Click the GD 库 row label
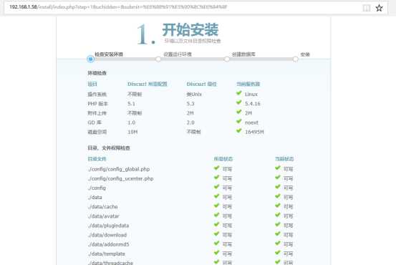 click(x=95, y=122)
